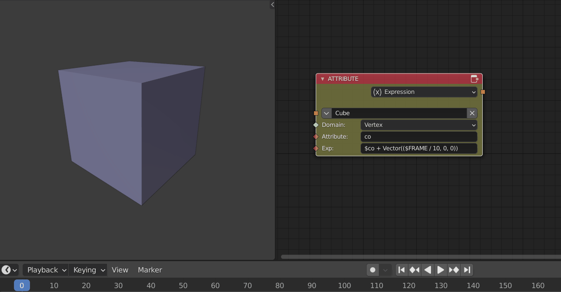
Task: Click the node options icon in the ATTRIBUTE header
Action: (x=474, y=79)
